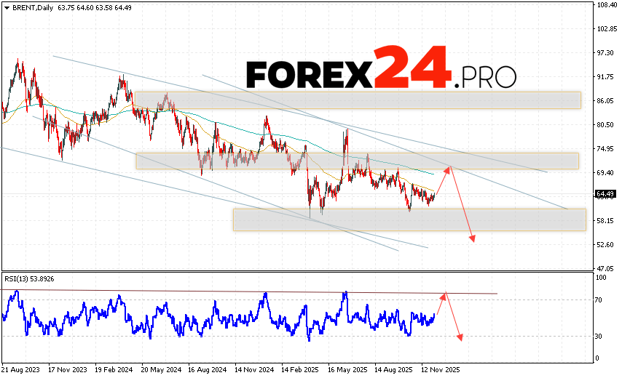622x378 pixels.
Task: Select the lower gray support zone near 58.15
Action: (409, 220)
